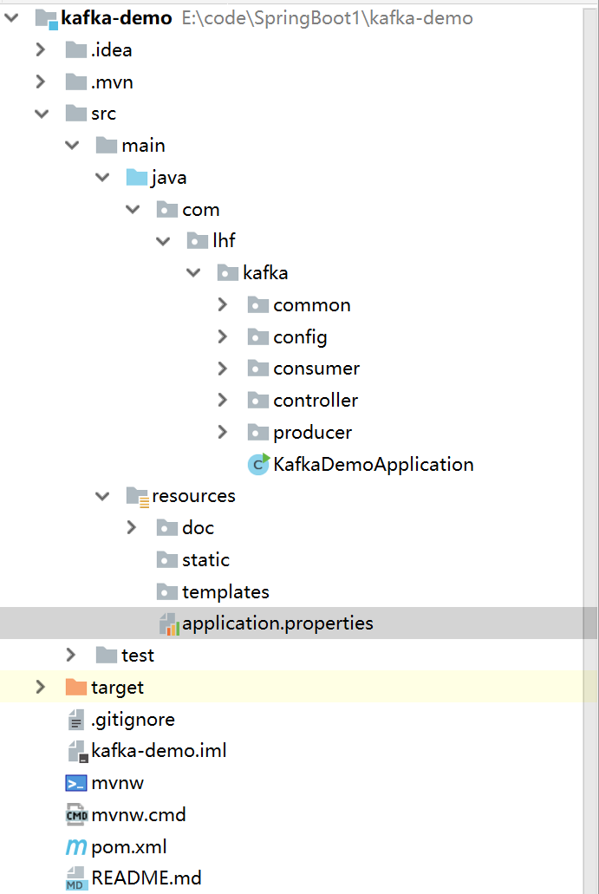
Task: Click the README.md markdown file icon
Action: pyautogui.click(x=75, y=878)
